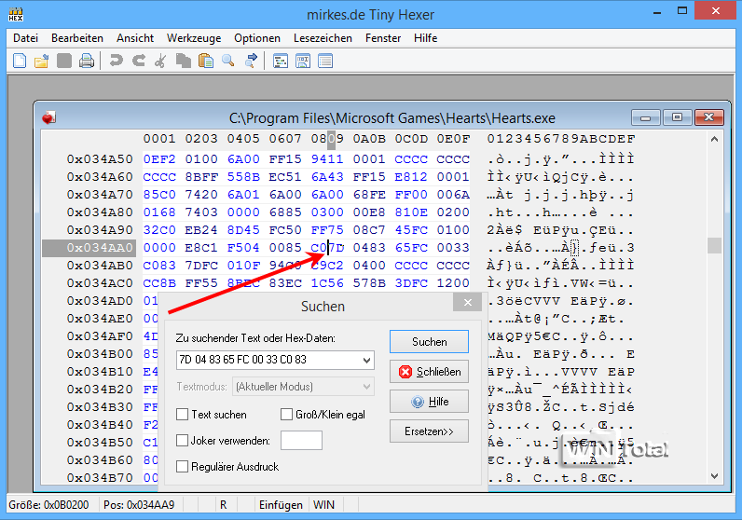Screen dimensions: 742x520
Task: Click the Hearts.exe document window icon
Action: 48,117
